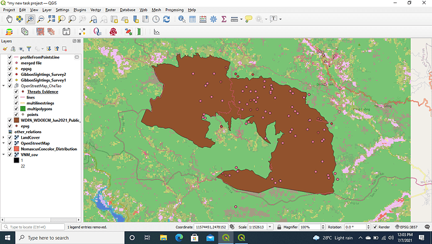Screen dimensions: 432x244
Task: Select the Pan Map hand tool
Action: click(9, 19)
